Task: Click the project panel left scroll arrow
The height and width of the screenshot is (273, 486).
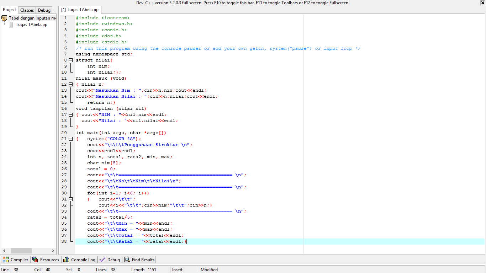Action: coord(4,251)
